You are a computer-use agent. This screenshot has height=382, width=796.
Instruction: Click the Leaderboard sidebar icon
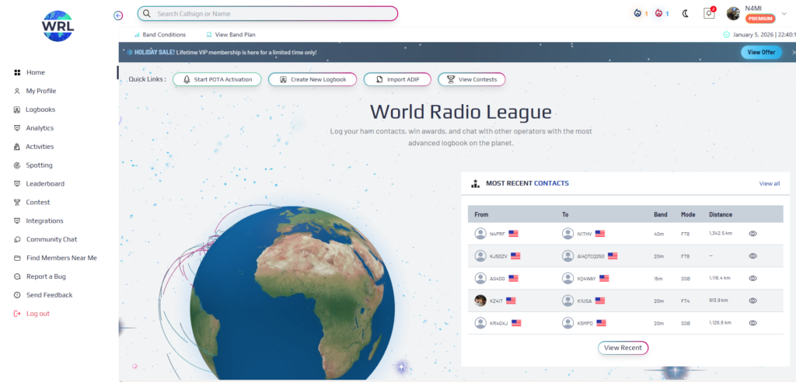(17, 184)
